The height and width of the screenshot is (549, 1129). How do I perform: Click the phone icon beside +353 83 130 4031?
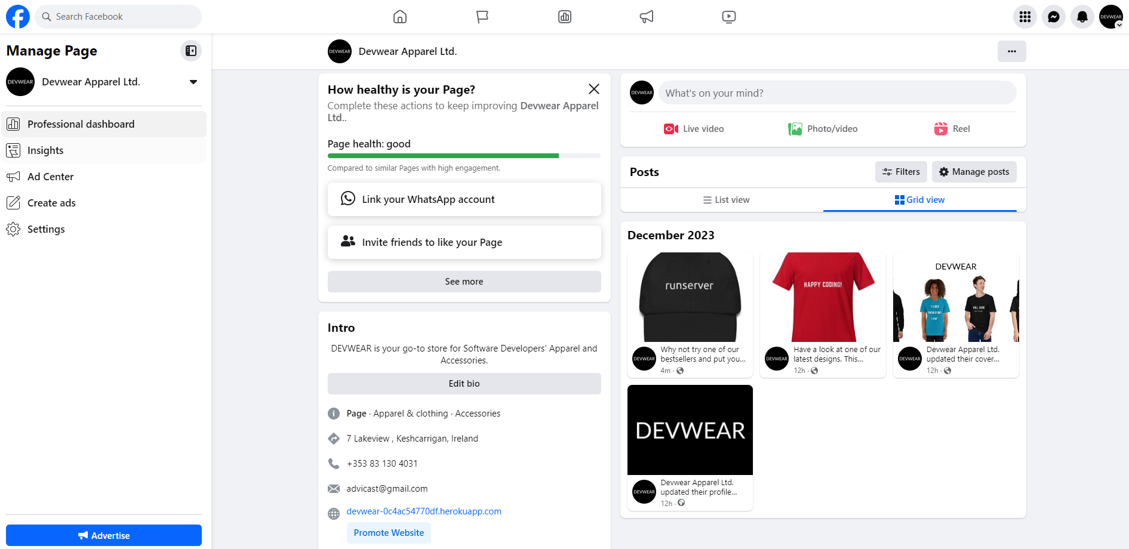click(x=334, y=464)
